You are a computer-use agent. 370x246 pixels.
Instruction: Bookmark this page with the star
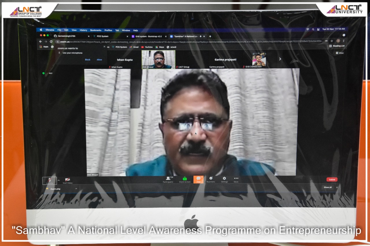point(332,41)
